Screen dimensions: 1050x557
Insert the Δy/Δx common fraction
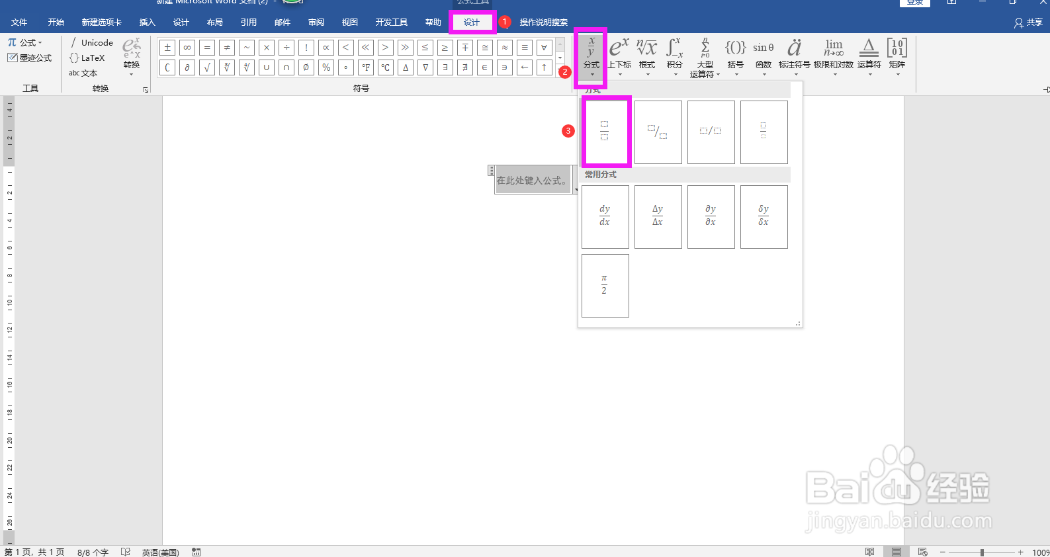[658, 216]
